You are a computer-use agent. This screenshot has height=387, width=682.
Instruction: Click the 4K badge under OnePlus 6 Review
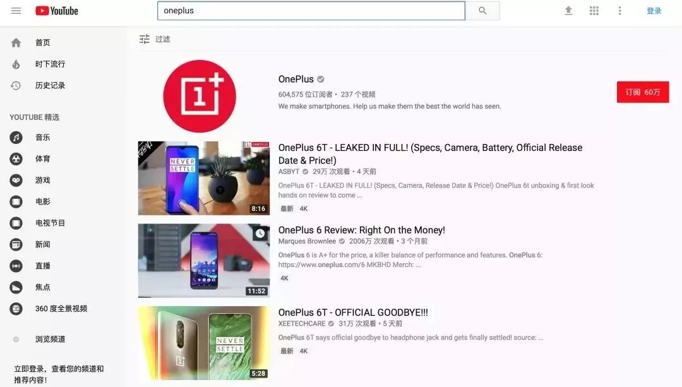pyautogui.click(x=284, y=278)
